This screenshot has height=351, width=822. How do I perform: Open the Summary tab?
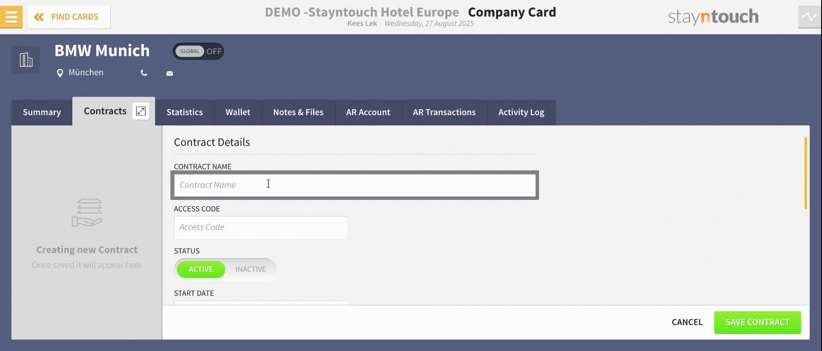[42, 112]
